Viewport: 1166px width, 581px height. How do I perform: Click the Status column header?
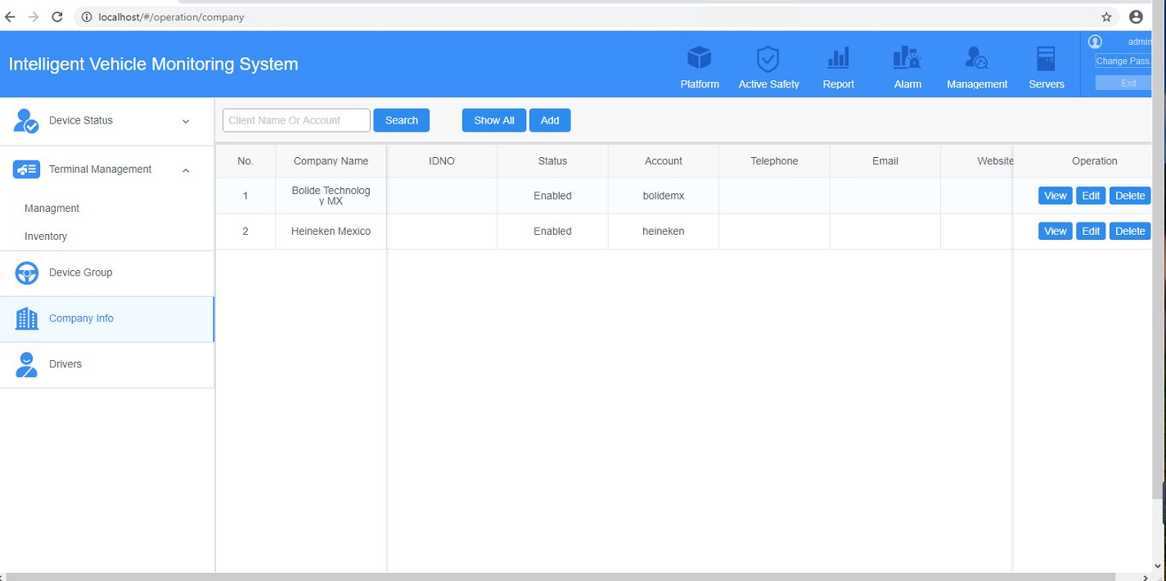pyautogui.click(x=552, y=161)
